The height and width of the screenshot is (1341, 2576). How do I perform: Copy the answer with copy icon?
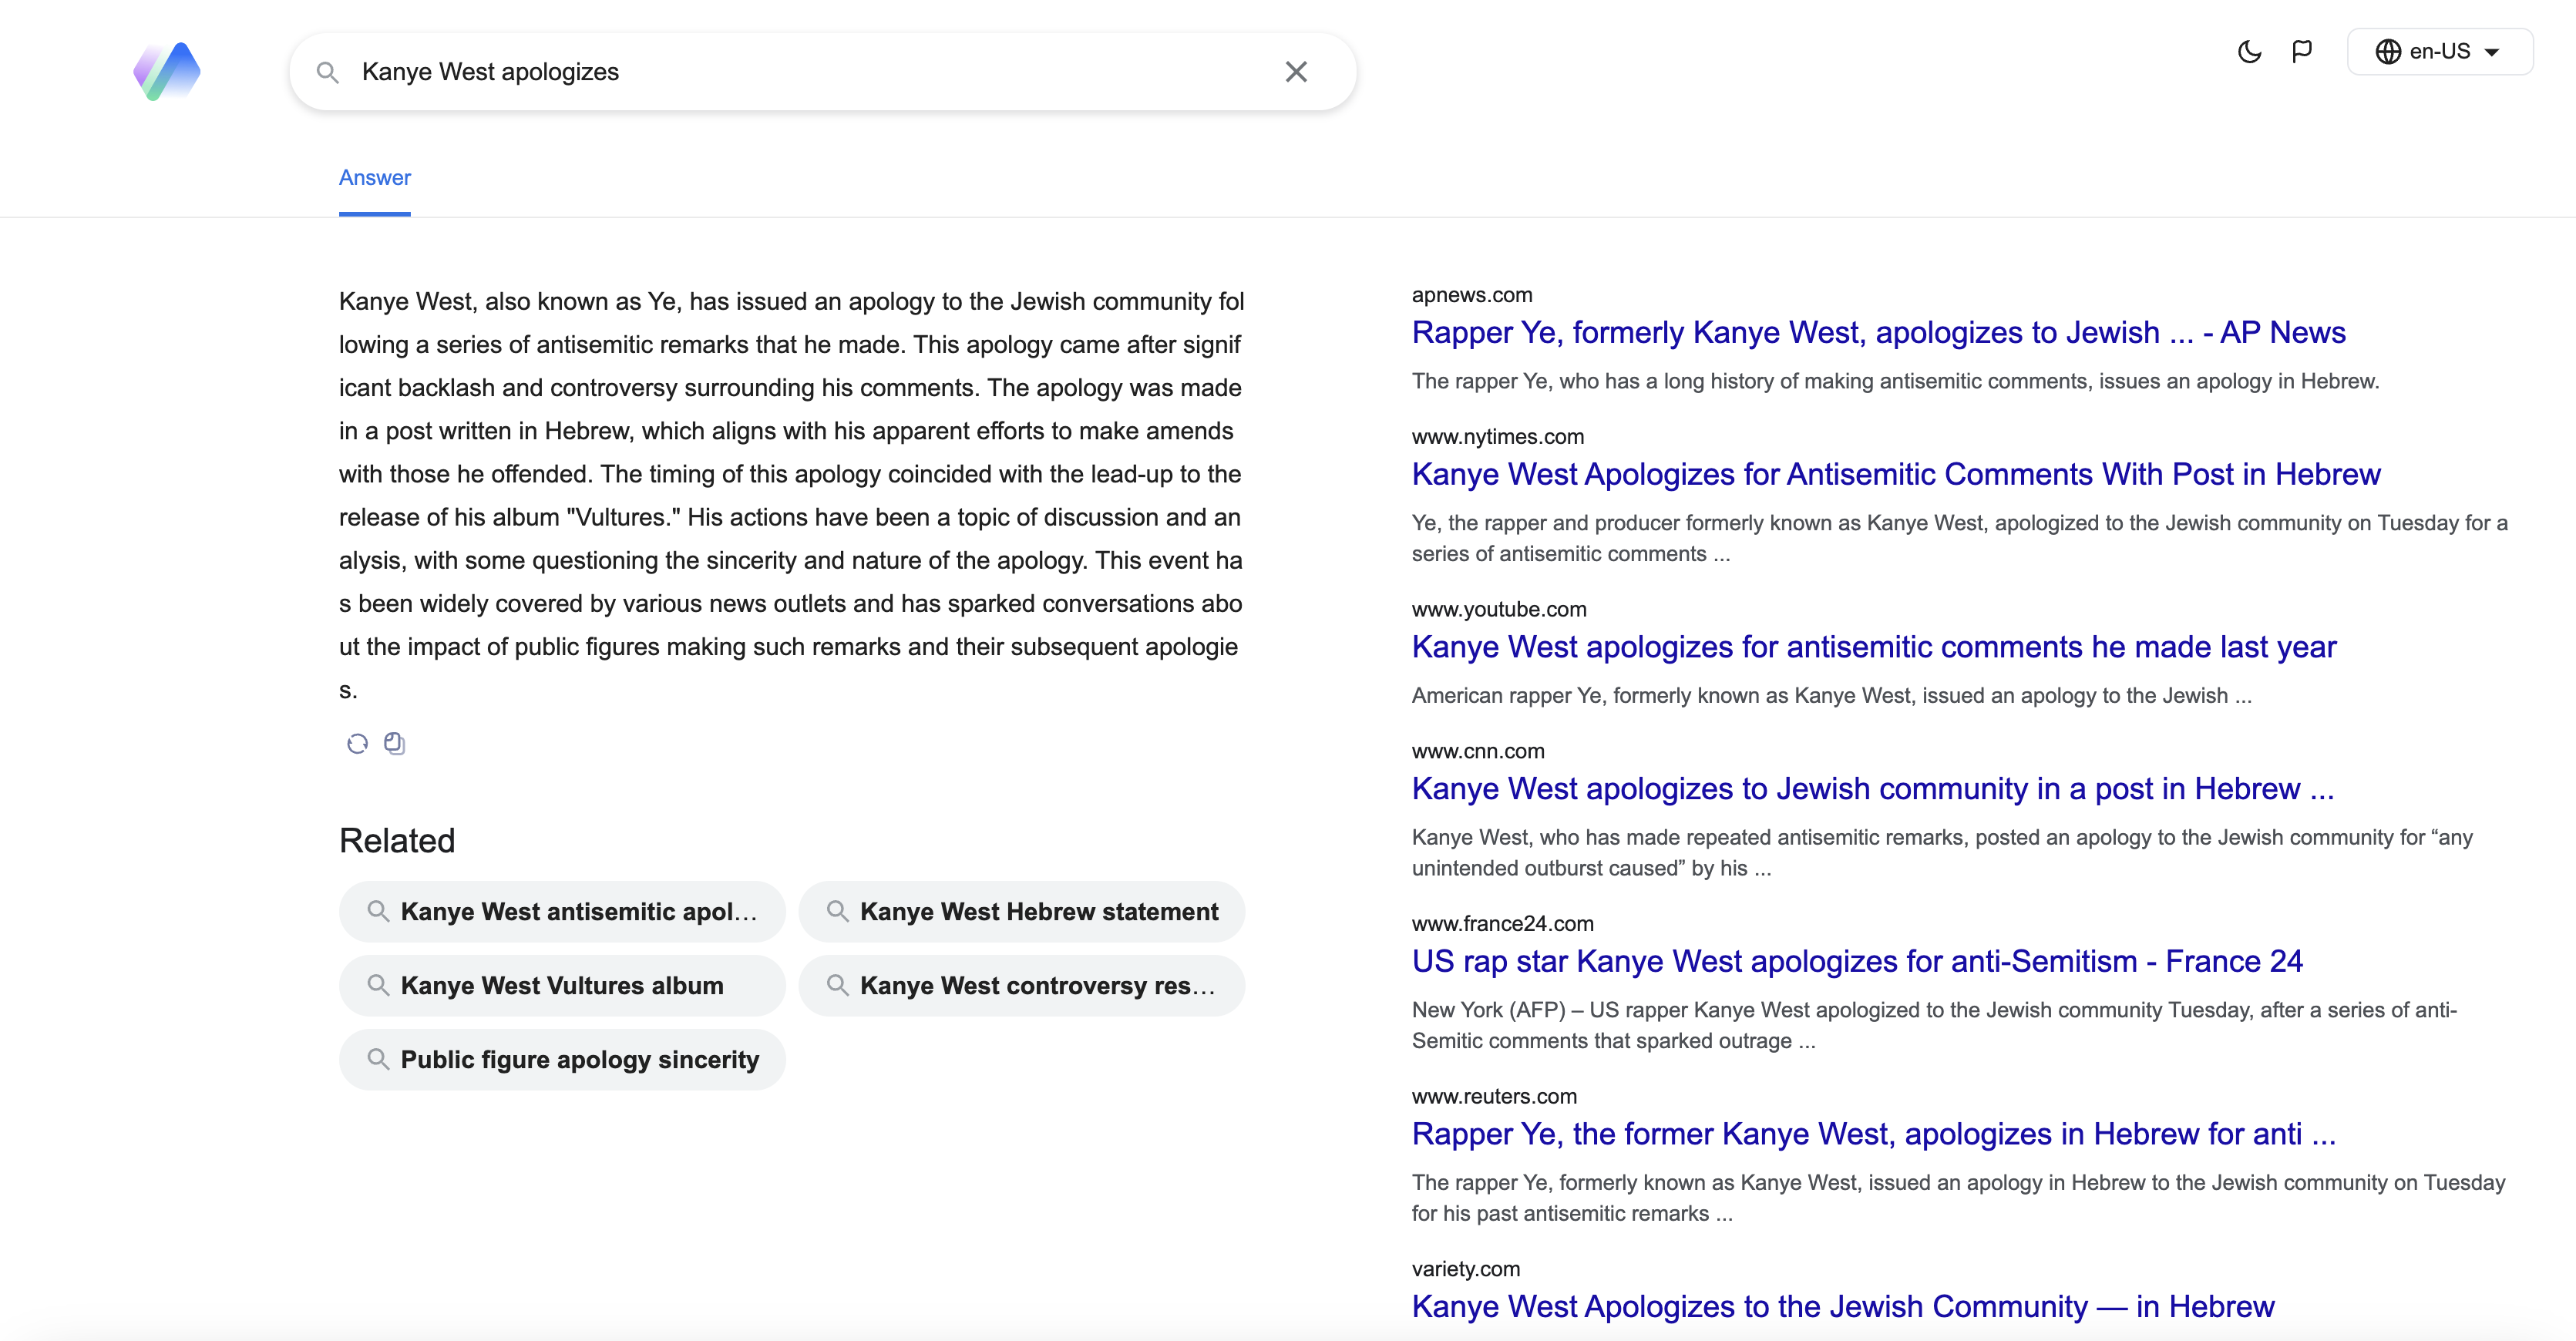tap(395, 743)
